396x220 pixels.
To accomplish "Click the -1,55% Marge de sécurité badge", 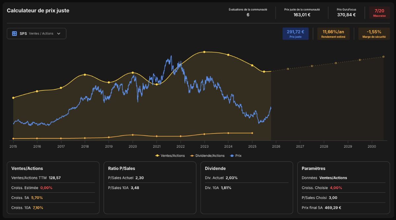I will click(374, 34).
